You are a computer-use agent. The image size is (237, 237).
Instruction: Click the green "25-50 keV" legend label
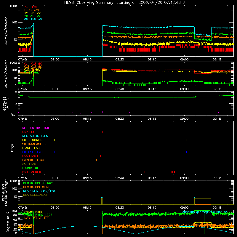pos(32,16)
